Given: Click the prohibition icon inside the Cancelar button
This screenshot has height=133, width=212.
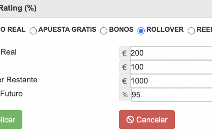Looking at the screenshot, I should [x=130, y=119].
